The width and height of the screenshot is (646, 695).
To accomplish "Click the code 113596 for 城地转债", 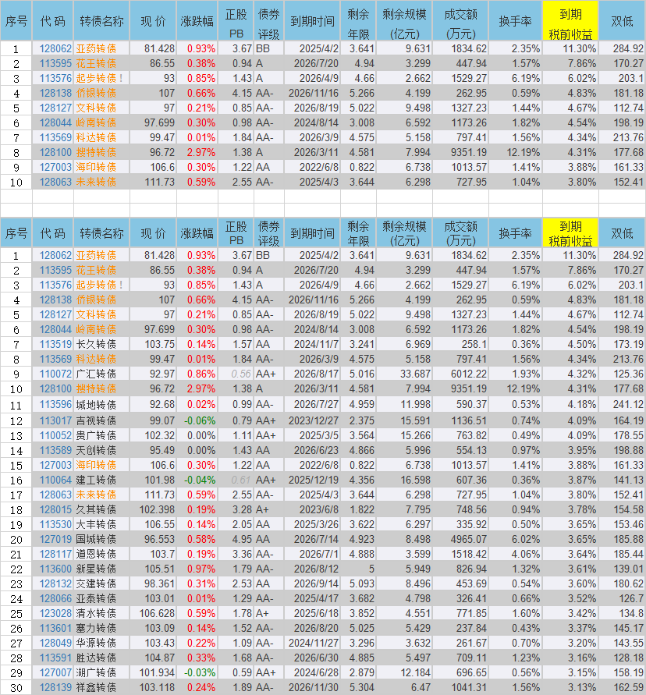I will pos(55,405).
